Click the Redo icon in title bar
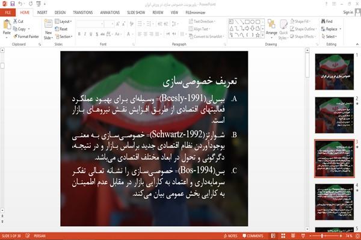Image resolution: width=361 pixels, height=240 pixels. 31,4
